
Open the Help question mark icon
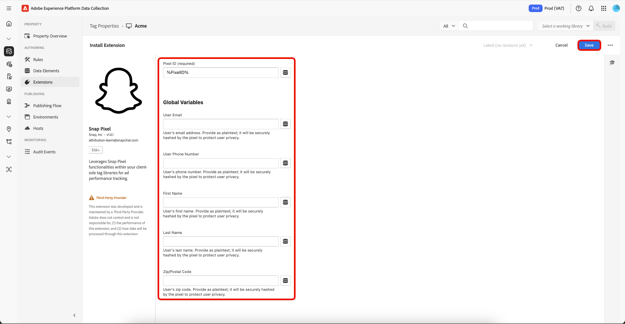578,8
